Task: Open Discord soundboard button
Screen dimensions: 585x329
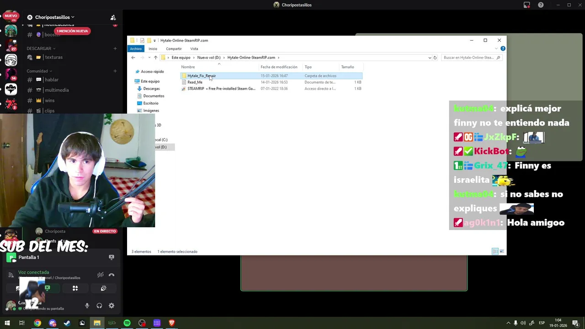Action: coord(104,288)
